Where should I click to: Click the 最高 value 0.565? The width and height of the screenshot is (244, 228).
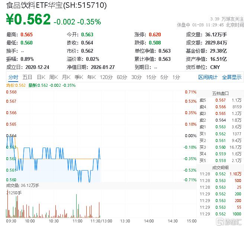tap(27, 34)
